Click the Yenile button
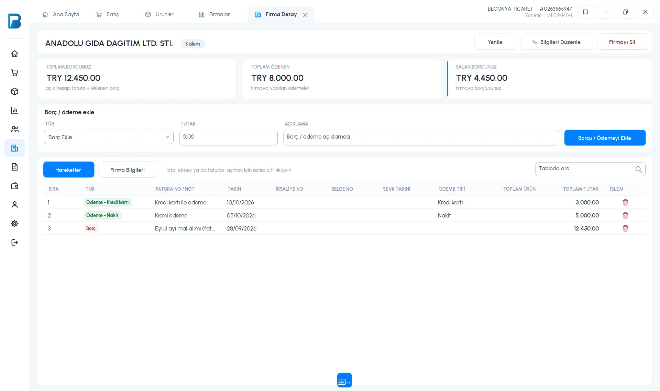This screenshot has width=660, height=391. pos(495,42)
